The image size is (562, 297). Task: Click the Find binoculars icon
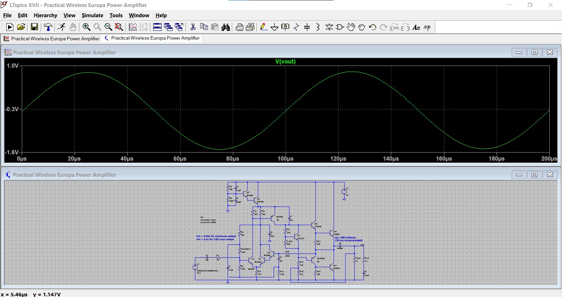point(226,27)
